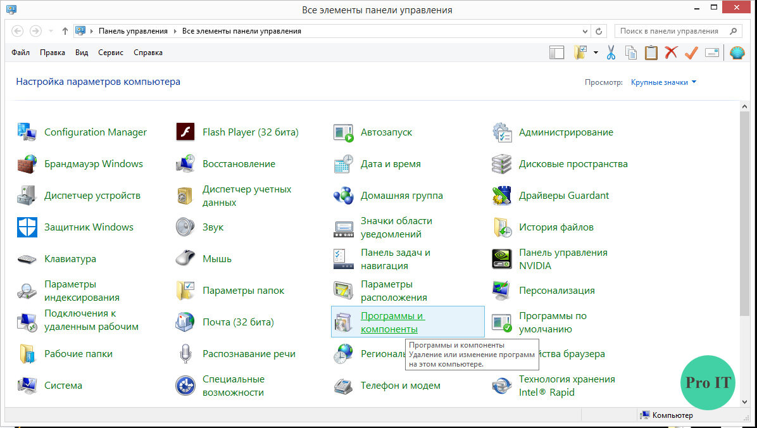Open the folder options toolbar dropdown arrow

596,52
